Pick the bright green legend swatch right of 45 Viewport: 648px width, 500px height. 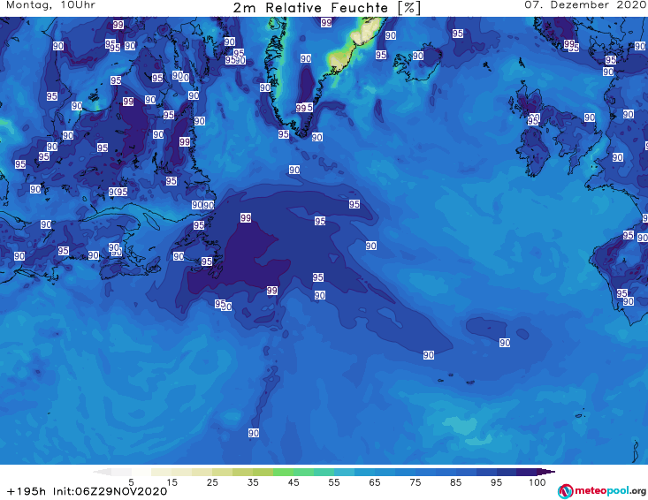click(303, 472)
